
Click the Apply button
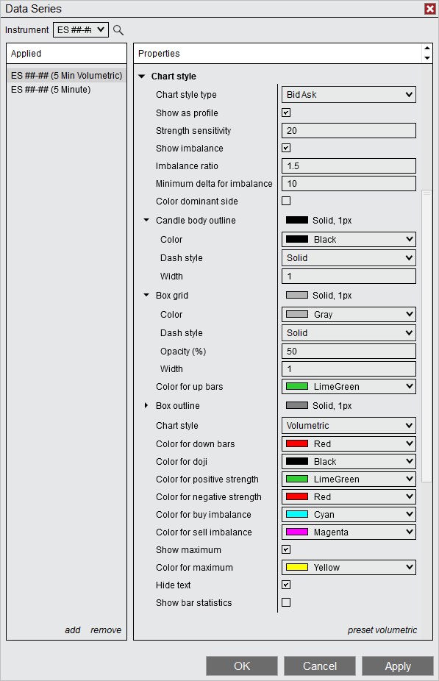[x=398, y=666]
